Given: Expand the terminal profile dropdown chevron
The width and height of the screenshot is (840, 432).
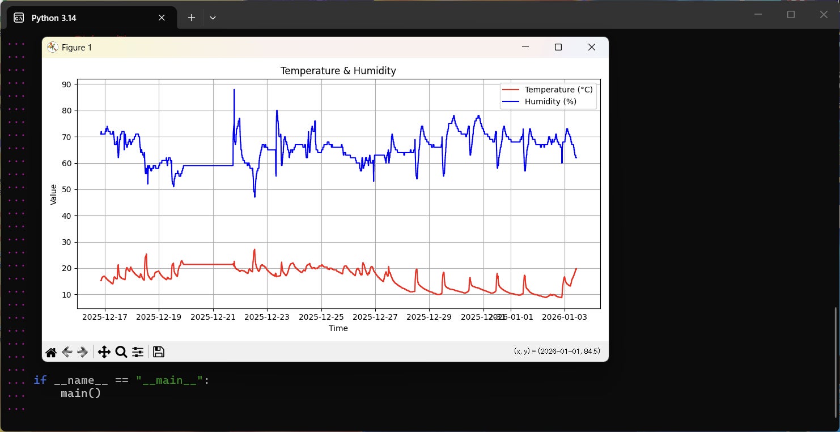Looking at the screenshot, I should [213, 18].
